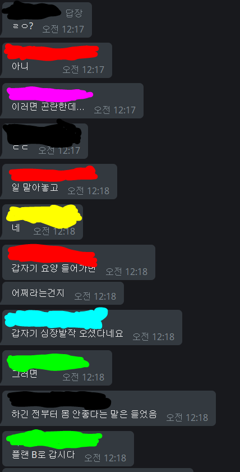
Task: Click the magenta-scribbled sender name
Action: [49, 93]
